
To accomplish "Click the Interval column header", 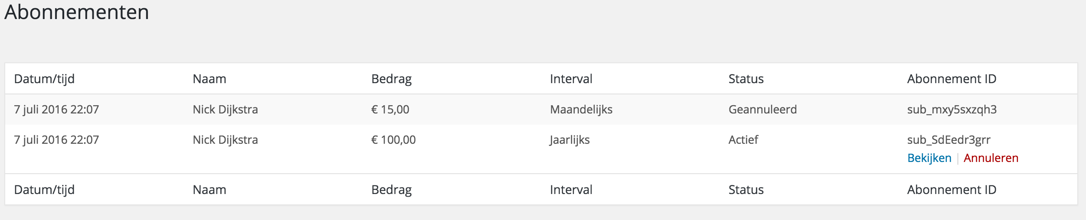I will coord(571,79).
